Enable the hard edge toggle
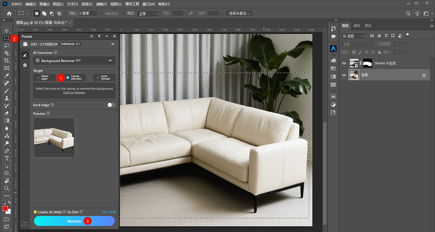The height and width of the screenshot is (232, 435). [111, 105]
